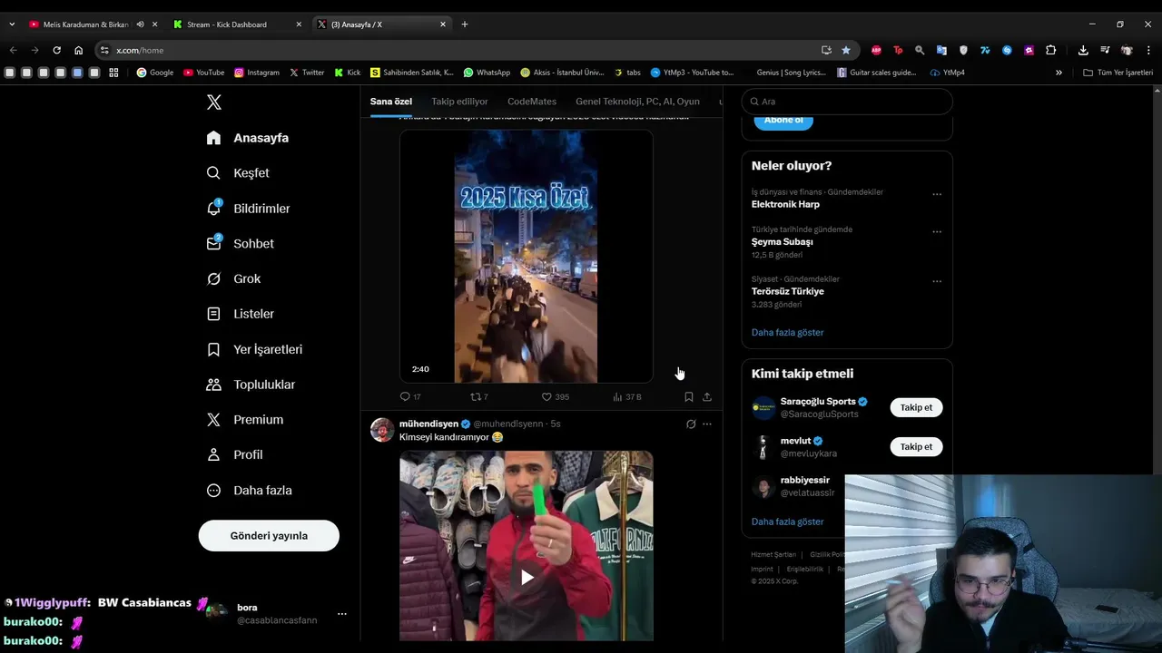Open YouTube bookmark
The height and width of the screenshot is (653, 1162).
[203, 73]
